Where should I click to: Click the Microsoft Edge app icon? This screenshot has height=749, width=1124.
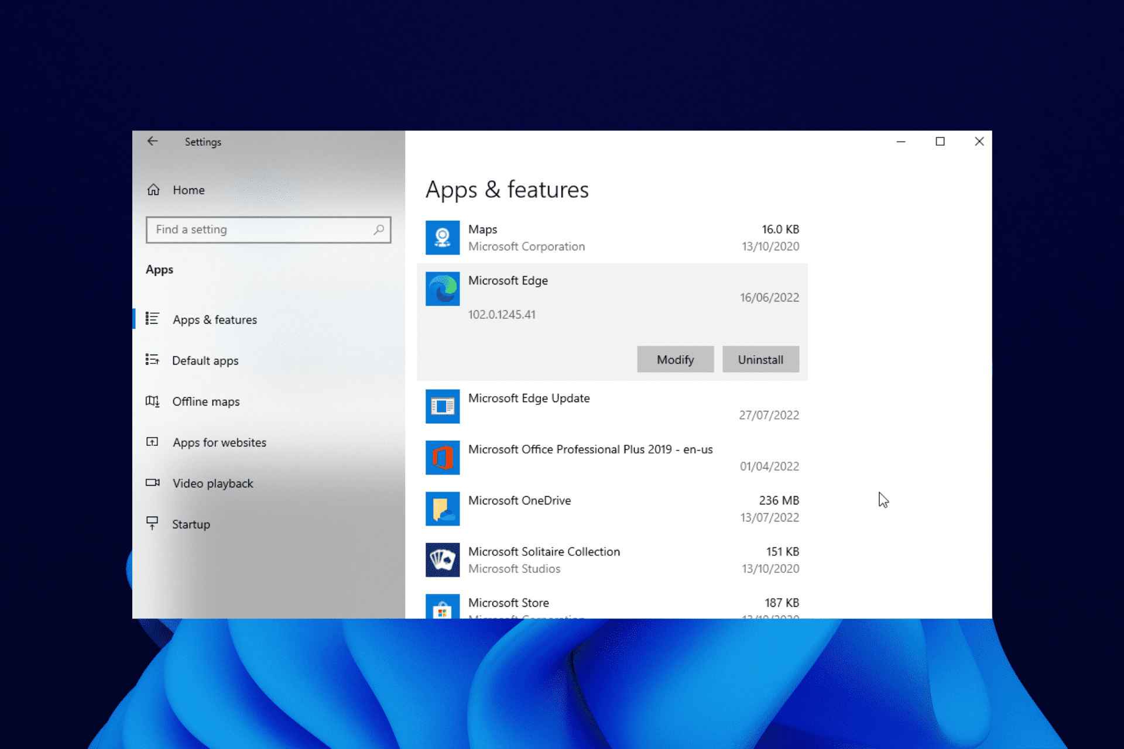(x=443, y=289)
